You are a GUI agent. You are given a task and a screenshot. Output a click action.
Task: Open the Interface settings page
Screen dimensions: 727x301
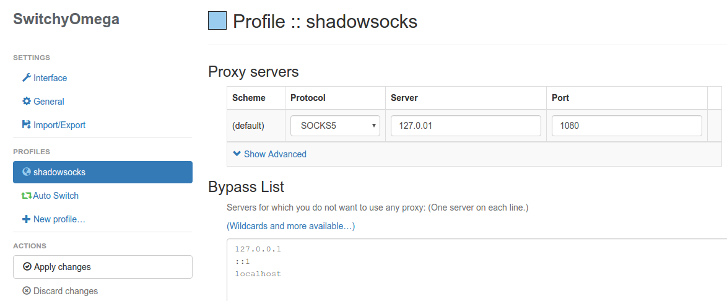pos(50,78)
